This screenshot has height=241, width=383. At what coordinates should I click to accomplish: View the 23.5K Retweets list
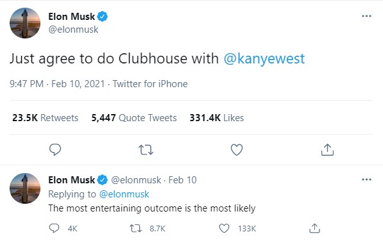click(x=45, y=118)
